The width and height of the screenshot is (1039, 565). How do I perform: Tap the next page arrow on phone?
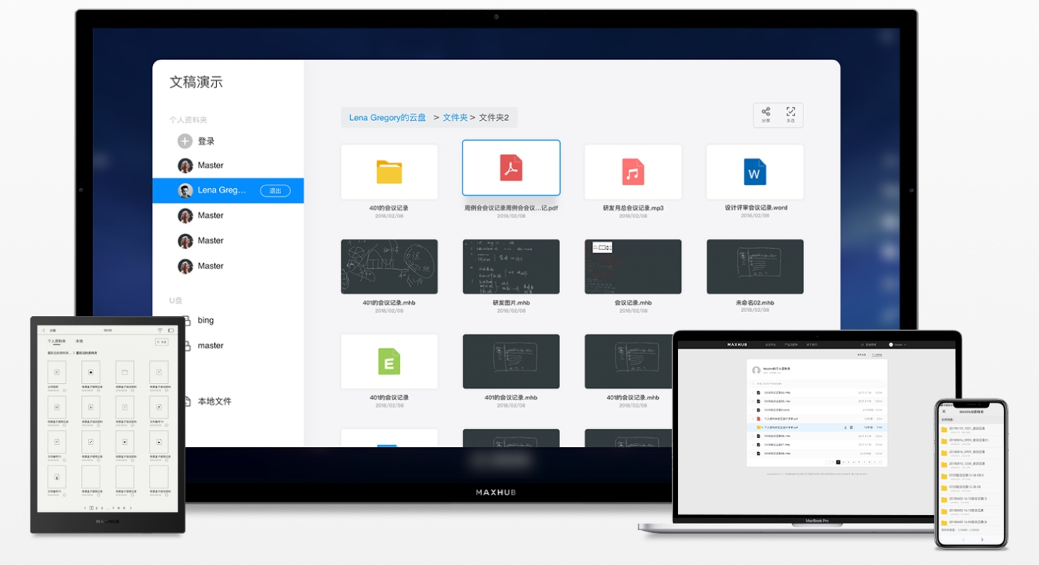point(982,539)
